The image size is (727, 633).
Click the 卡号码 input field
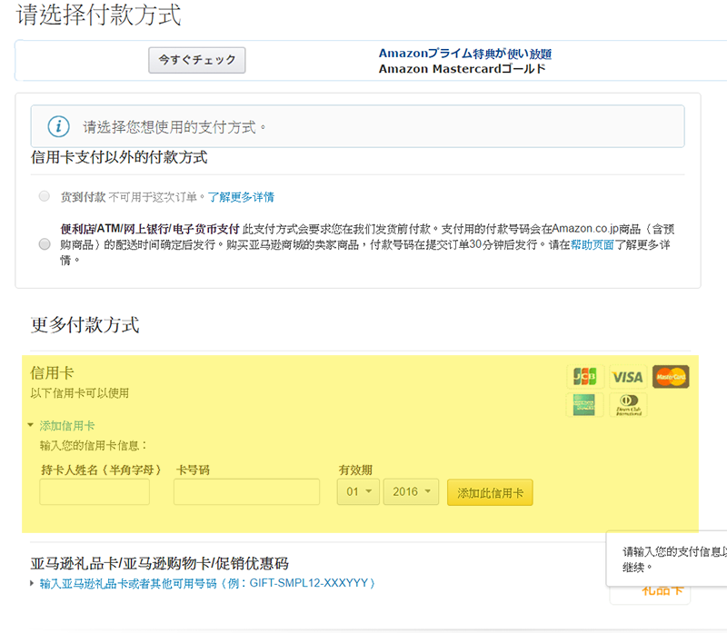(x=246, y=491)
